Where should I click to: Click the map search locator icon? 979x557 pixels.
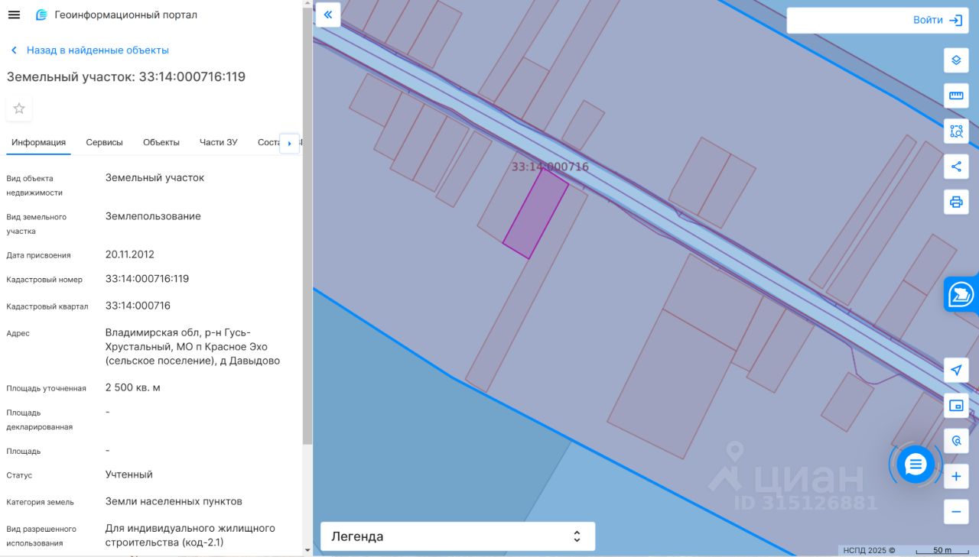(956, 441)
